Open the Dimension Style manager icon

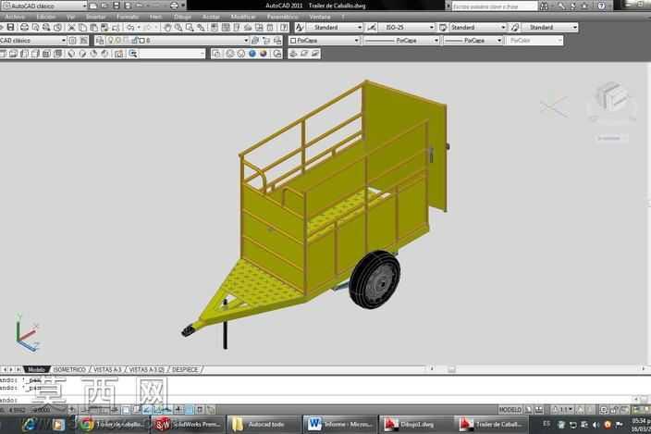click(372, 28)
